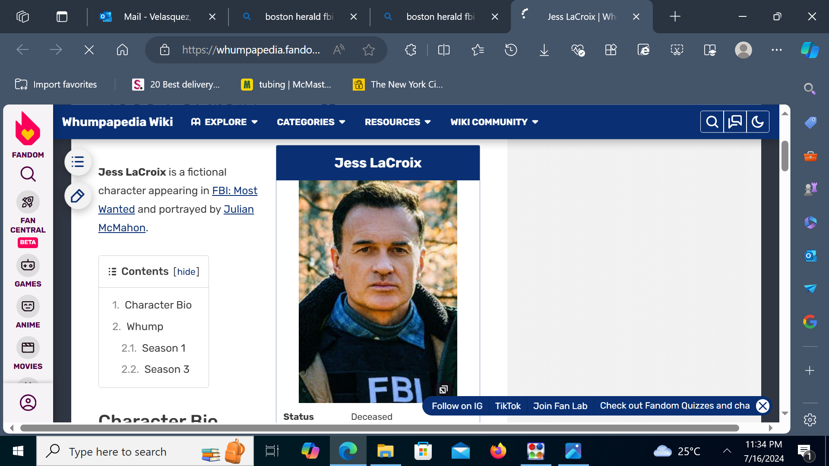
Task: Expand the CATEGORIES dropdown
Action: click(311, 122)
